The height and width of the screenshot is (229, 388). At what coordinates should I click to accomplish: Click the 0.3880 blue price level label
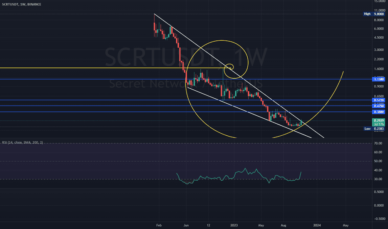click(378, 112)
